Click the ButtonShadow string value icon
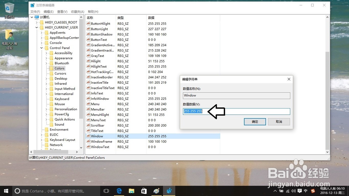This screenshot has height=196, width=349. 88,34
